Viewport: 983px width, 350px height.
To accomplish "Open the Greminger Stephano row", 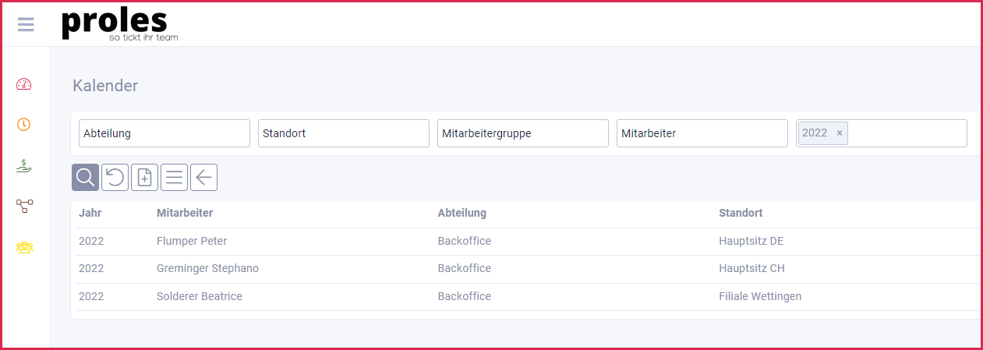I will click(x=207, y=268).
